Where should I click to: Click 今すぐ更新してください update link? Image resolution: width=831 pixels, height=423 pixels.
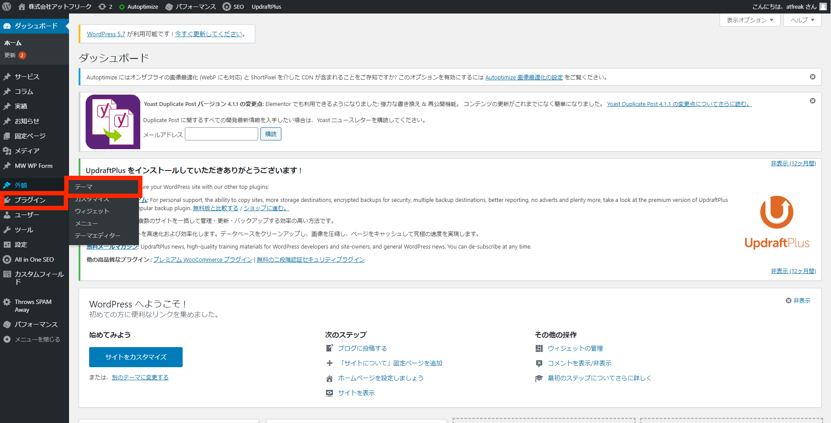208,34
